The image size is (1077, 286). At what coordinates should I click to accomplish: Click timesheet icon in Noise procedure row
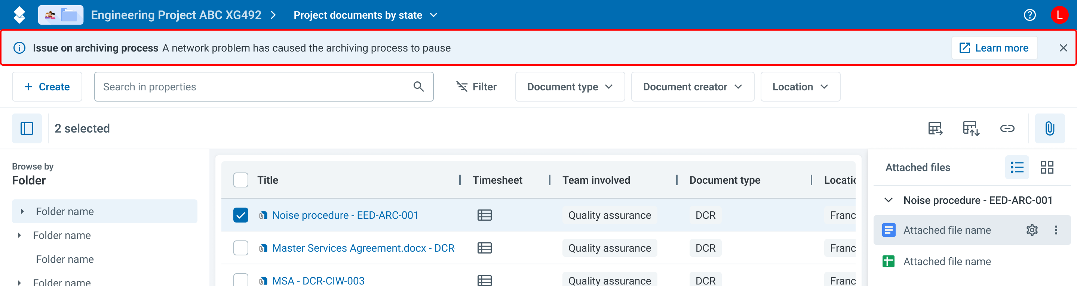[x=484, y=215]
